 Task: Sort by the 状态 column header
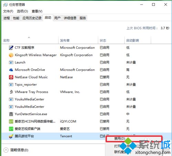coord(111,40)
